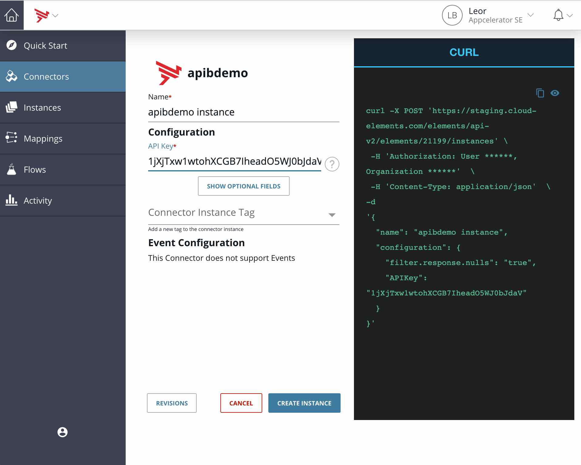Open the notifications bell
The height and width of the screenshot is (465, 581).
click(x=558, y=15)
